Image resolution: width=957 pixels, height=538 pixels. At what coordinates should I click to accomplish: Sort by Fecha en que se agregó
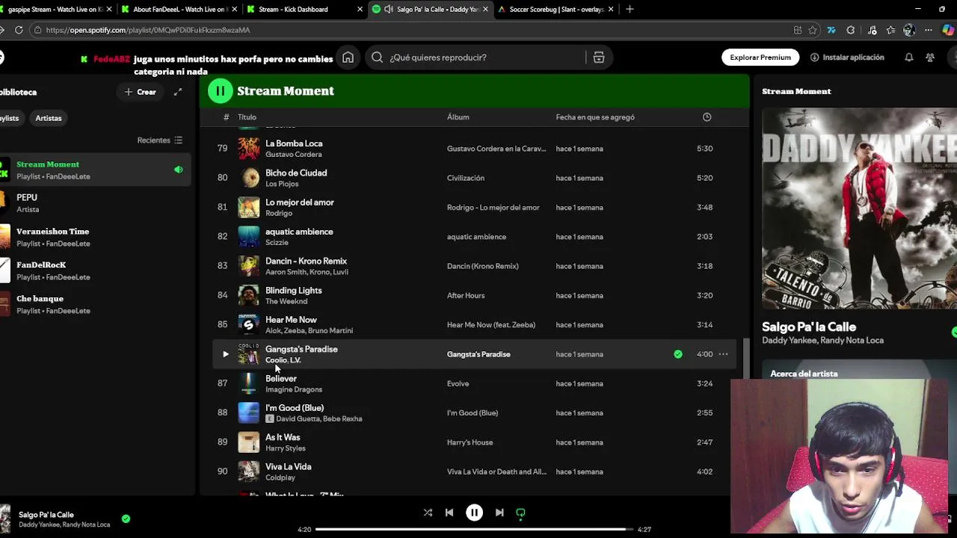[x=595, y=117]
